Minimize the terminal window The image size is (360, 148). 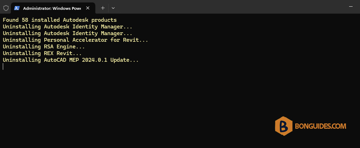tap(351, 7)
